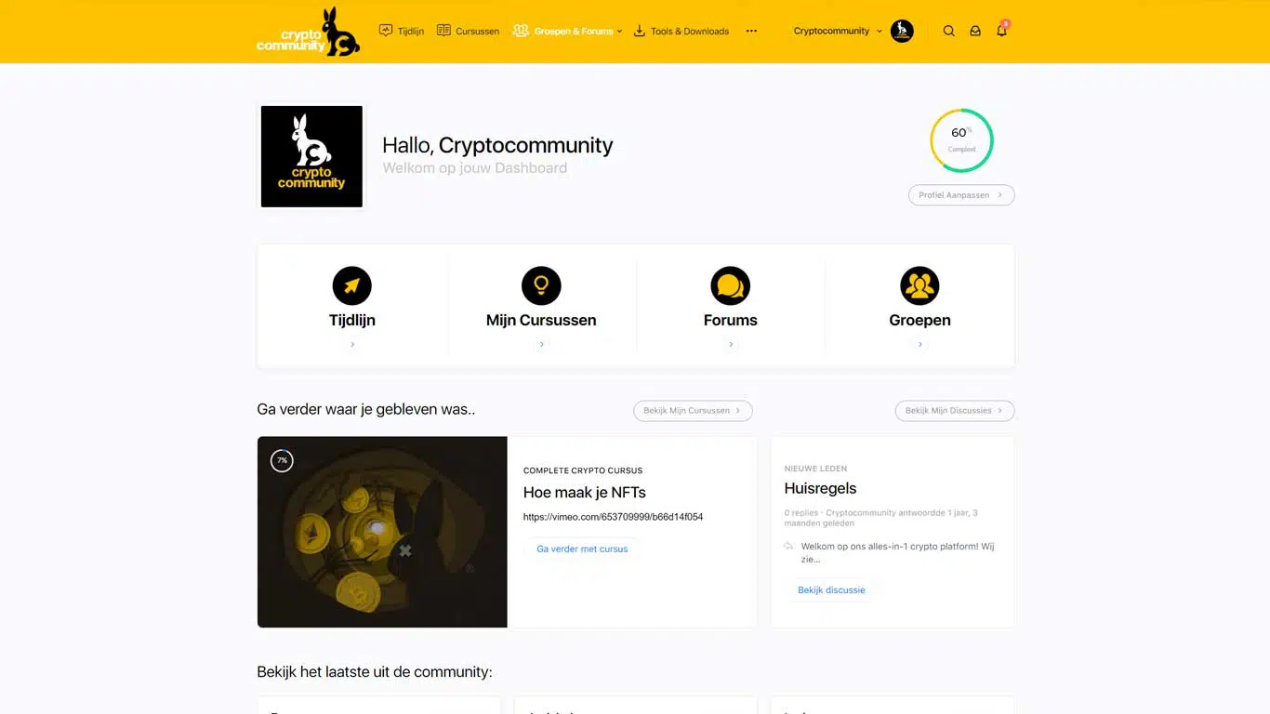Expand the three-dots more menu
The image size is (1270, 714).
point(751,31)
